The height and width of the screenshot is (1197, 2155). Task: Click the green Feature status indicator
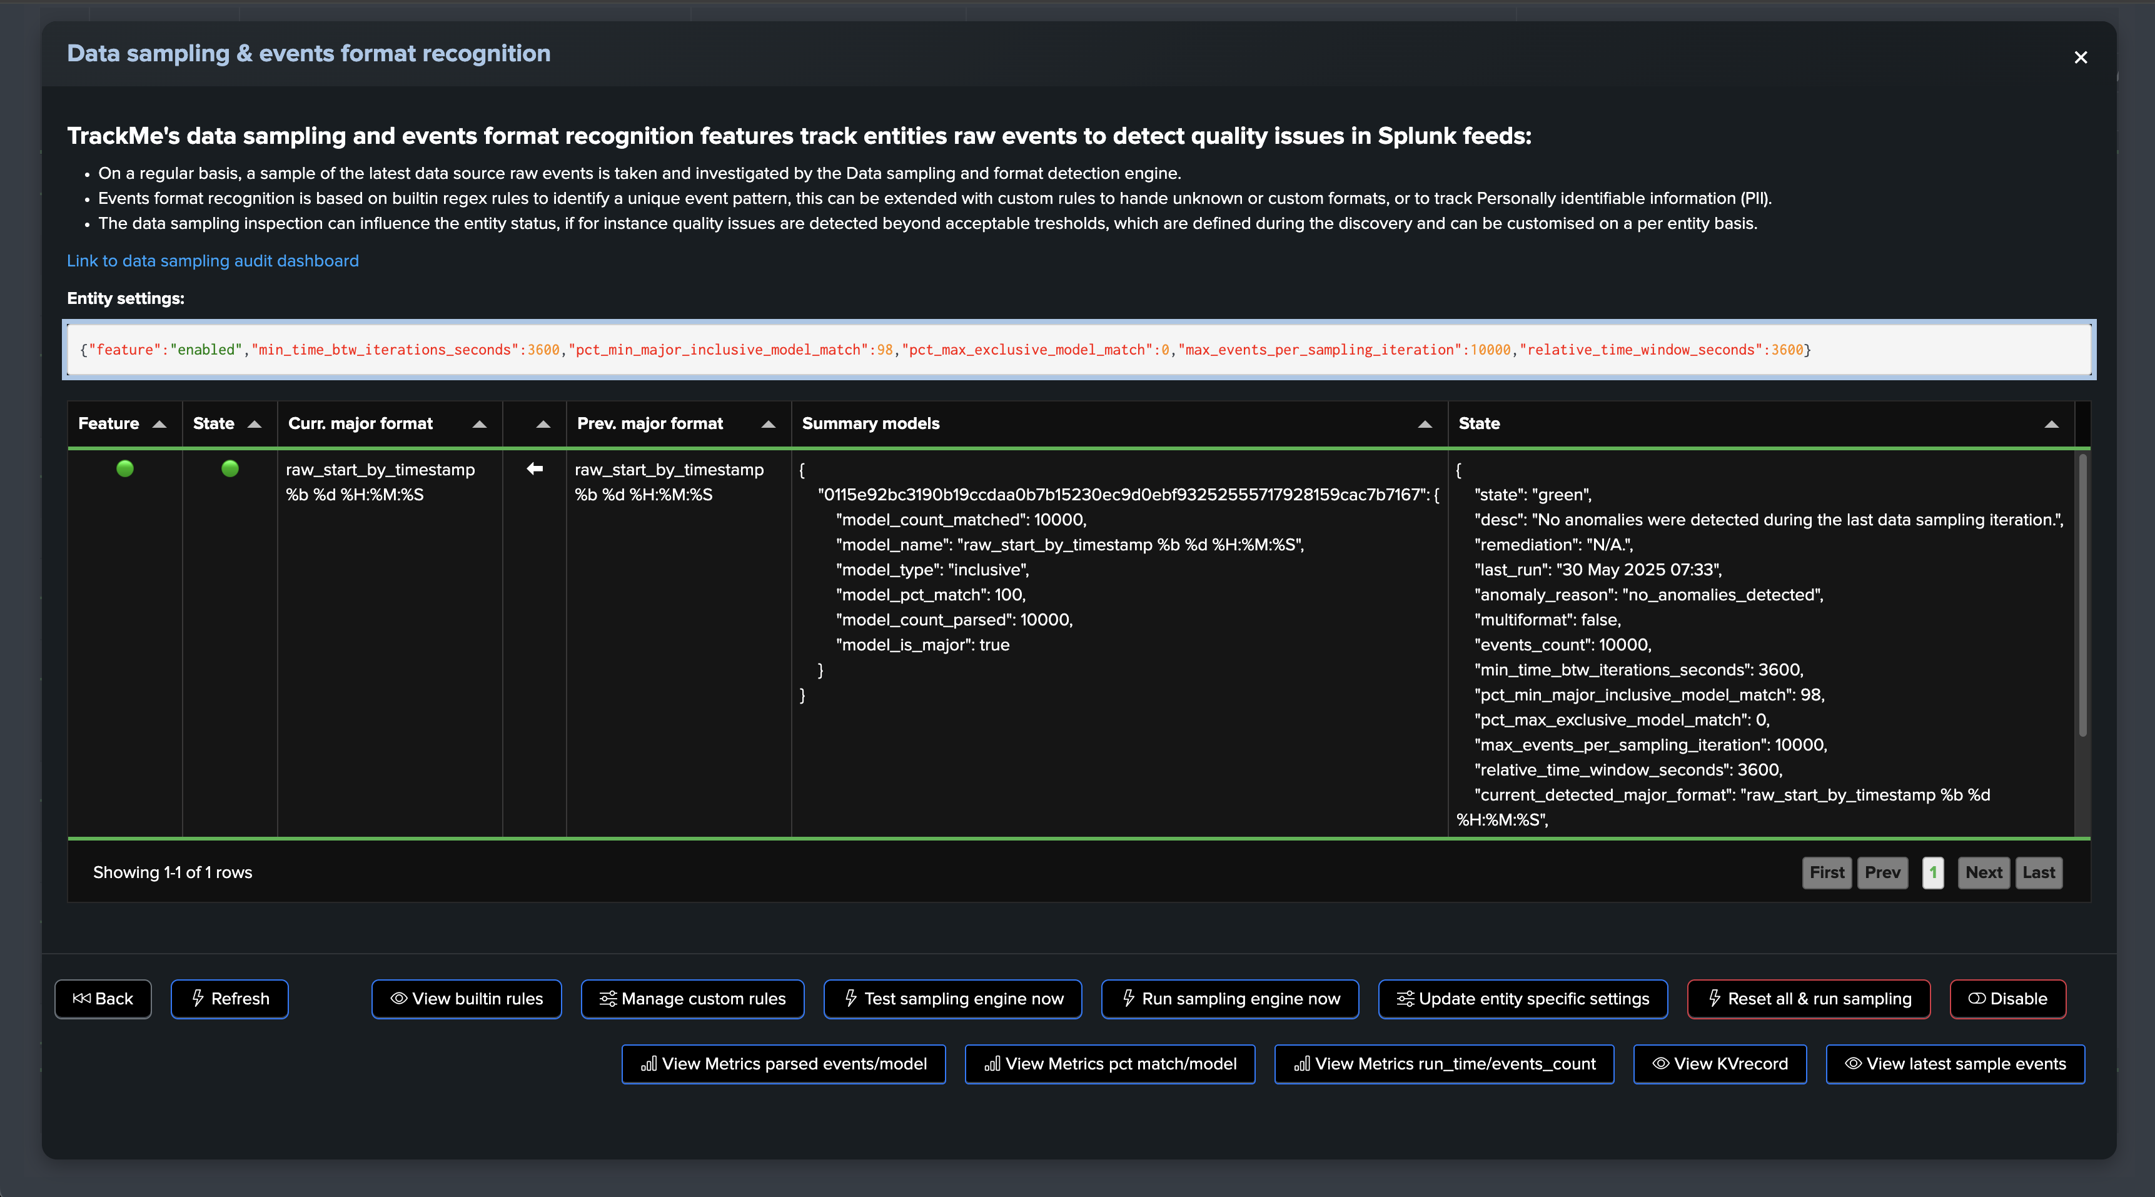pos(124,469)
